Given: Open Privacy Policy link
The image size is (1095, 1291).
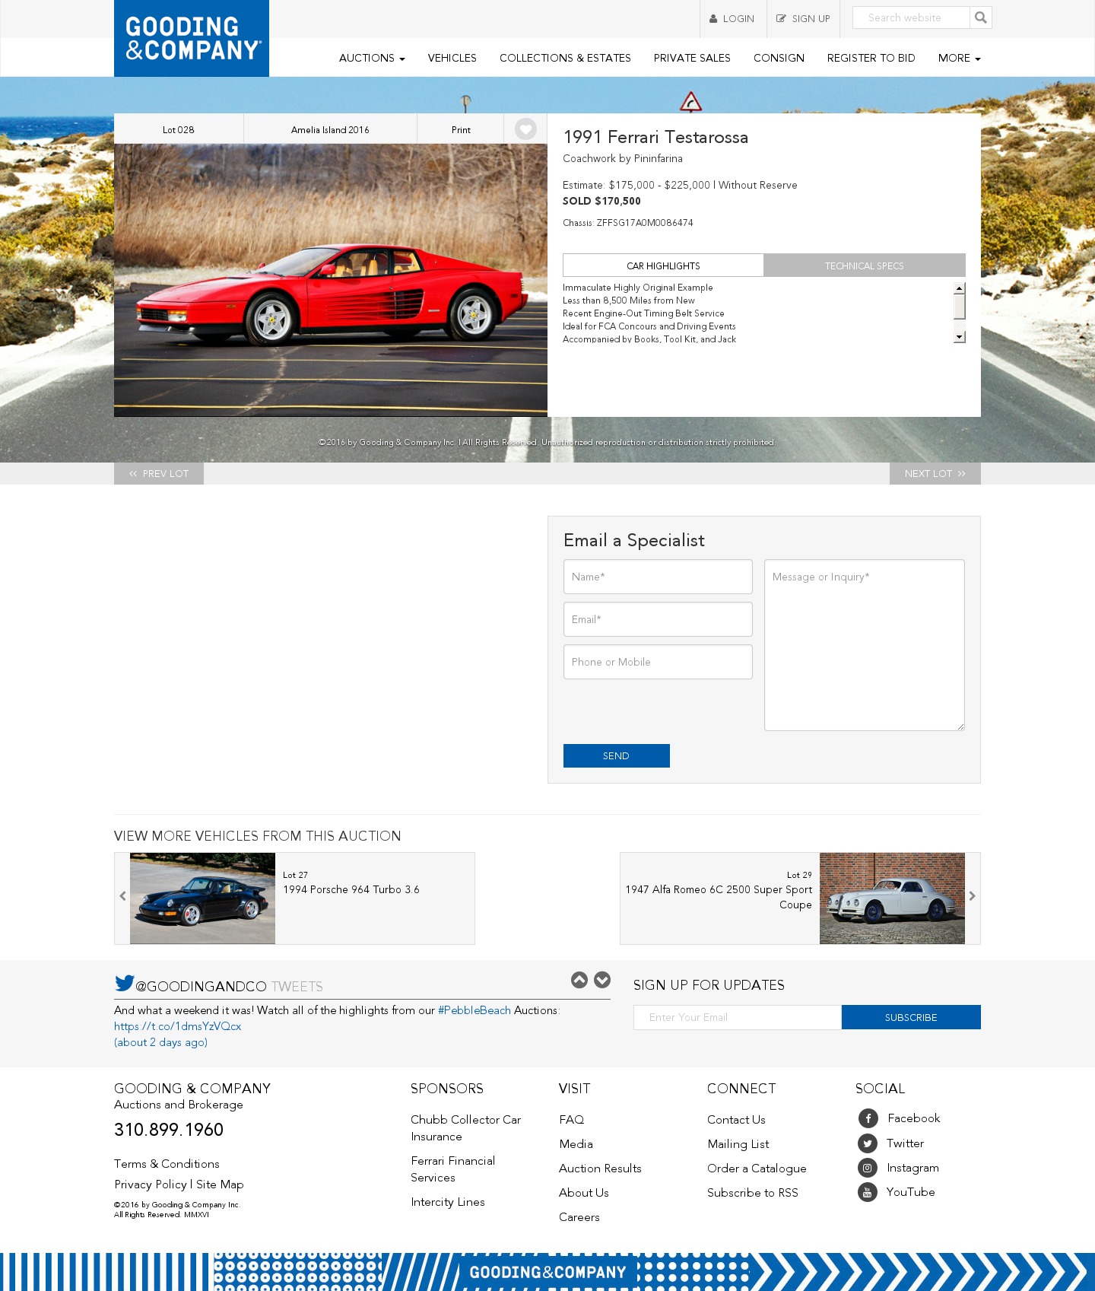Looking at the screenshot, I should click(x=151, y=1184).
